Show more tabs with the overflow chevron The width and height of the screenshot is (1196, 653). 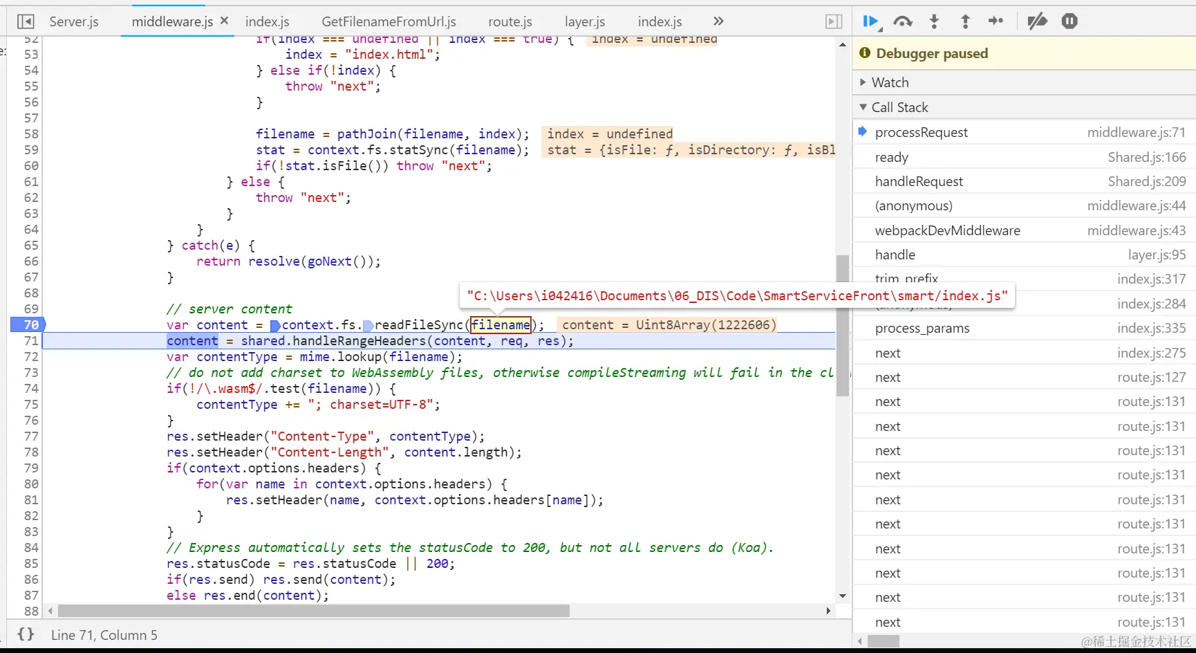click(x=718, y=21)
